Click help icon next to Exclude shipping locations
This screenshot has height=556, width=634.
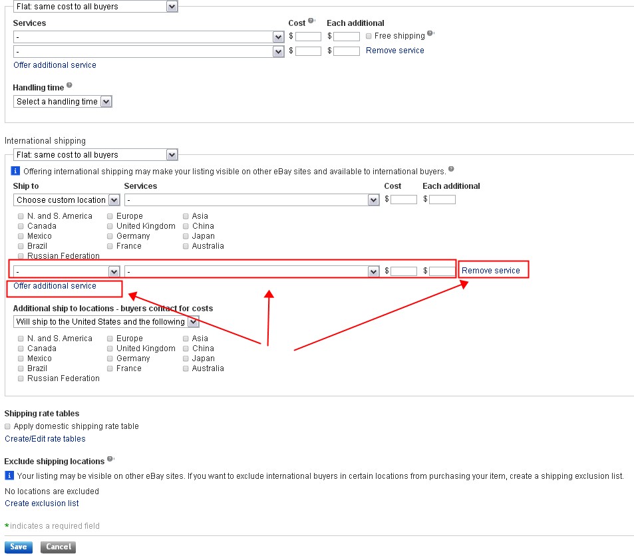[x=110, y=460]
